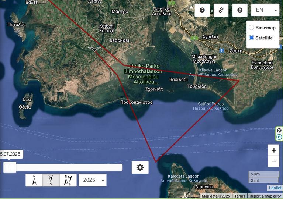Click the blue route 5 shield near Ζέστη
The image size is (283, 199).
pyautogui.click(x=222, y=51)
